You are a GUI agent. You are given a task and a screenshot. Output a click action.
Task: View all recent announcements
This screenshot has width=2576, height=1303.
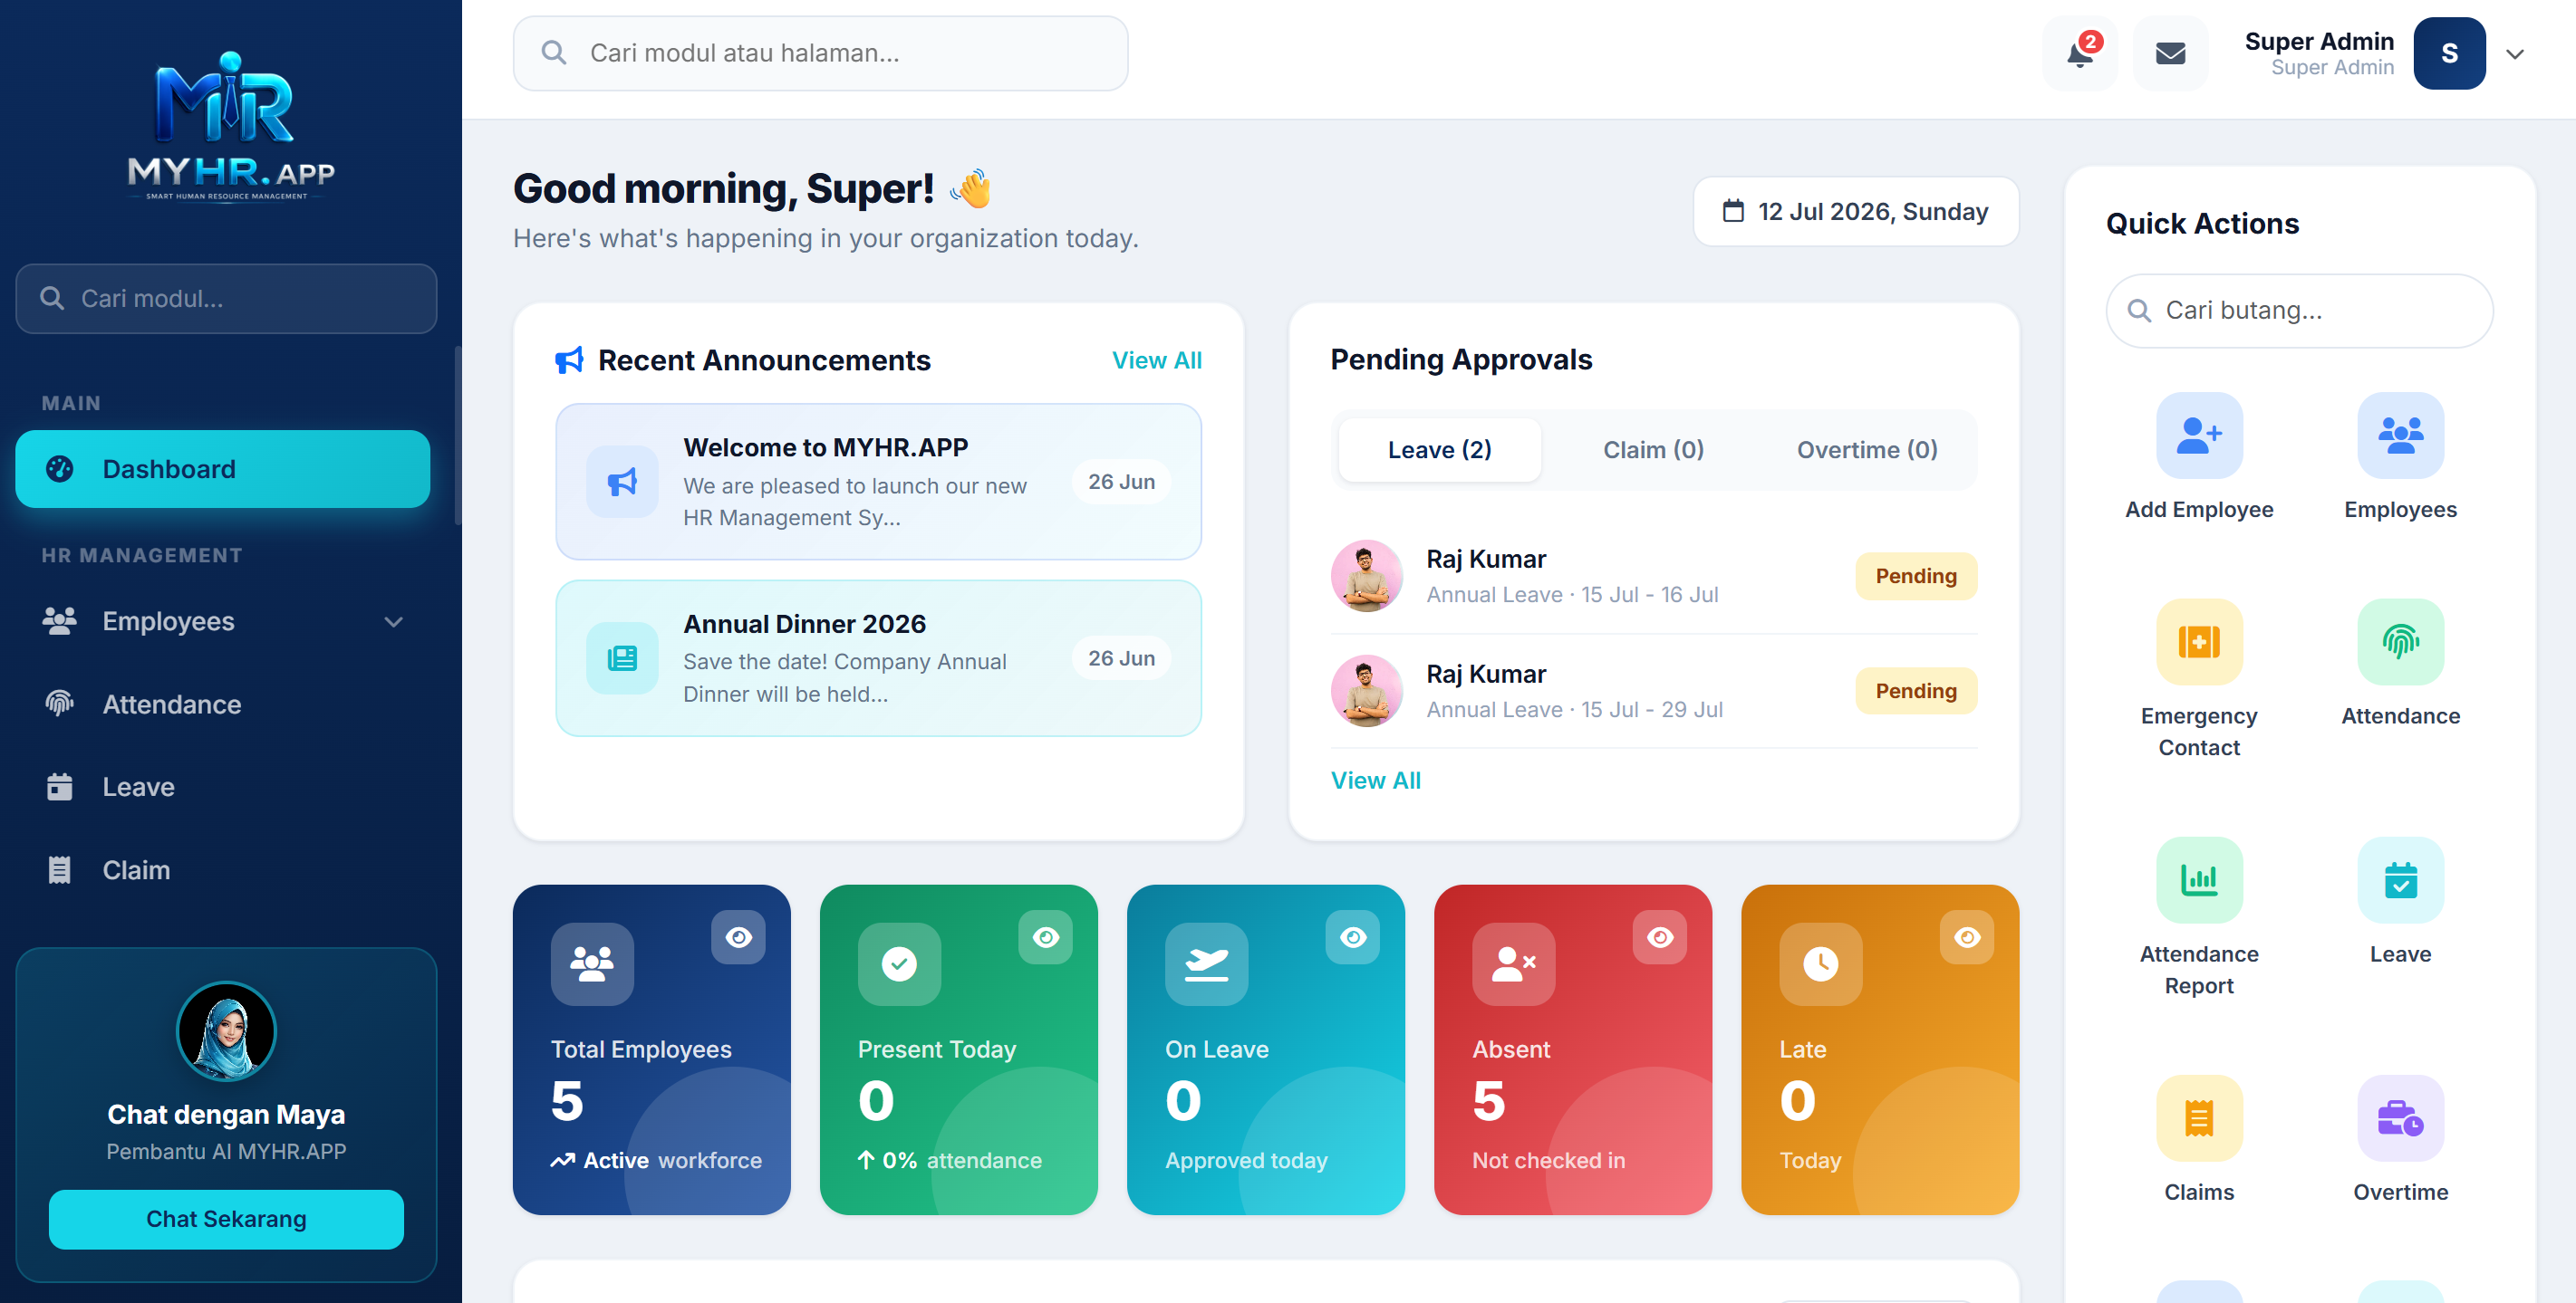coord(1157,360)
